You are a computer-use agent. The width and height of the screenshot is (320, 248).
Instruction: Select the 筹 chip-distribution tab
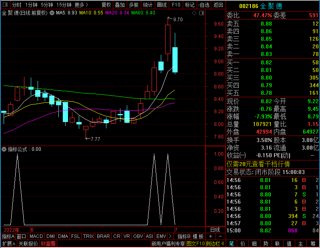click(x=313, y=244)
